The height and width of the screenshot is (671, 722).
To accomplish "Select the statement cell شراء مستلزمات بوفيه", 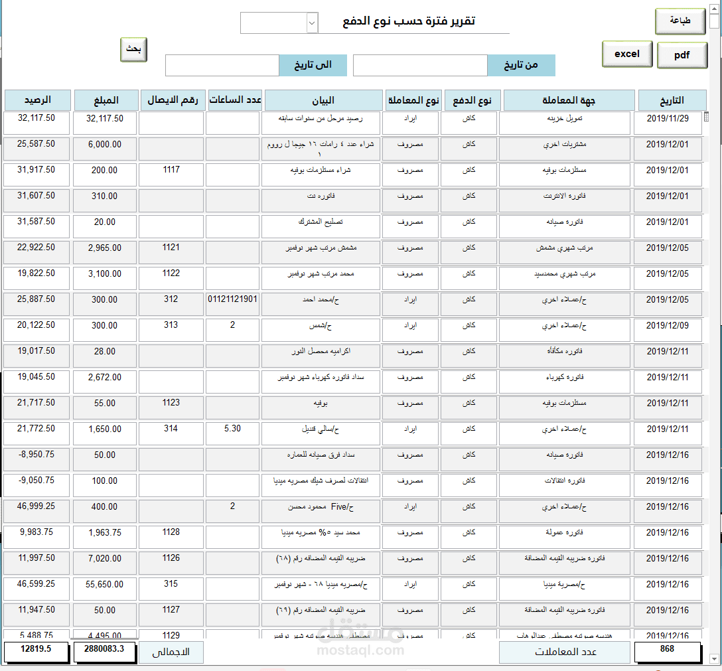I will point(321,175).
